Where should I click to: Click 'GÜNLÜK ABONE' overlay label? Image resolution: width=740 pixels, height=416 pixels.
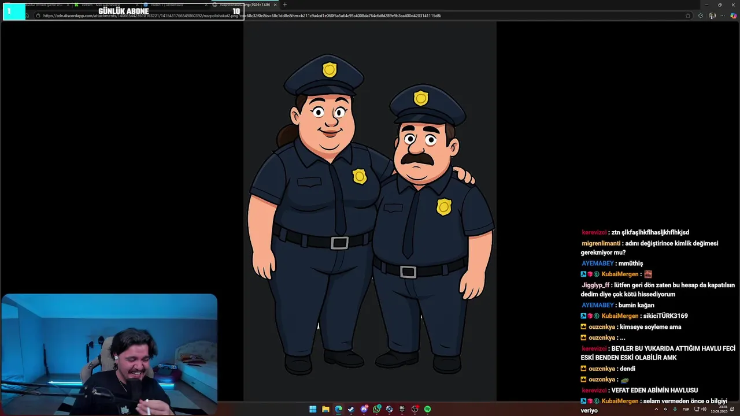(x=124, y=11)
